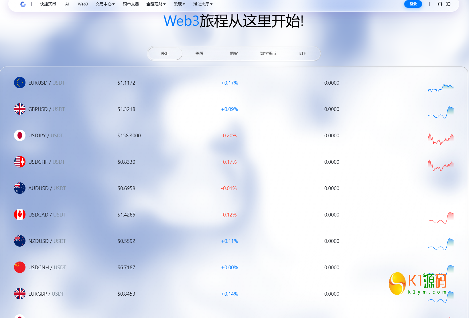Select the 外汇 tab
This screenshot has height=318, width=469.
point(165,53)
